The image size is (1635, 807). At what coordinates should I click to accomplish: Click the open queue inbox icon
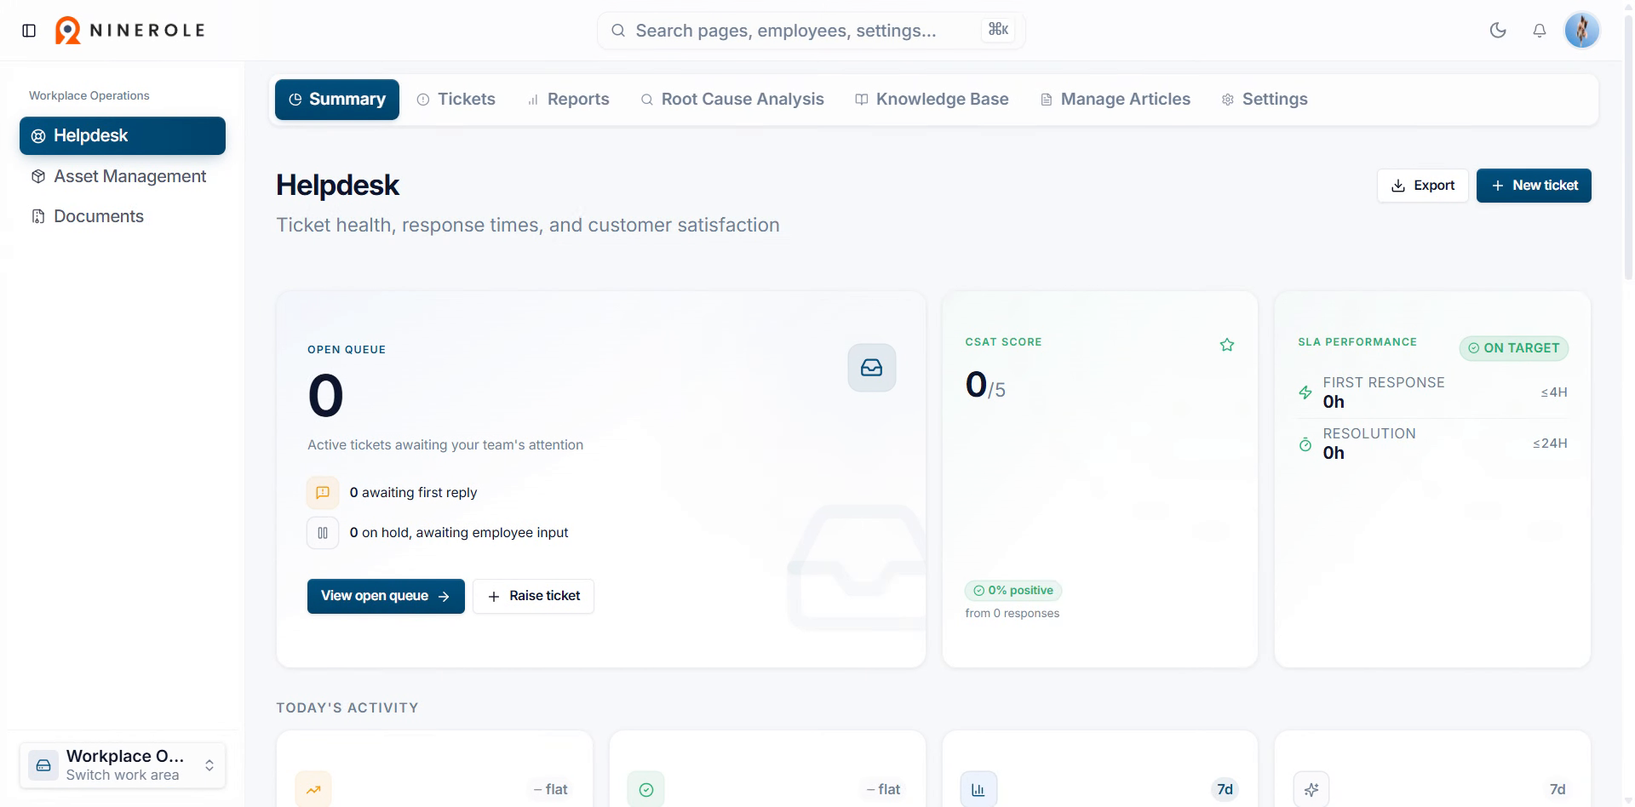[872, 368]
